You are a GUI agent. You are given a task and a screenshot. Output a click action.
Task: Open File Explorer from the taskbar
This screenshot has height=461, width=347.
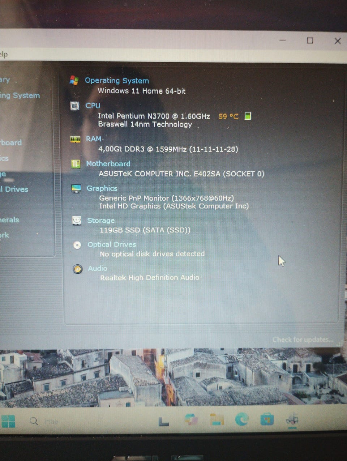[x=217, y=420]
